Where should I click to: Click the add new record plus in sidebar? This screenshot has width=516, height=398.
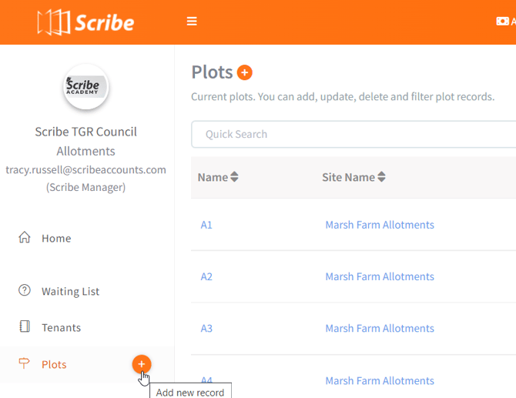tap(142, 364)
